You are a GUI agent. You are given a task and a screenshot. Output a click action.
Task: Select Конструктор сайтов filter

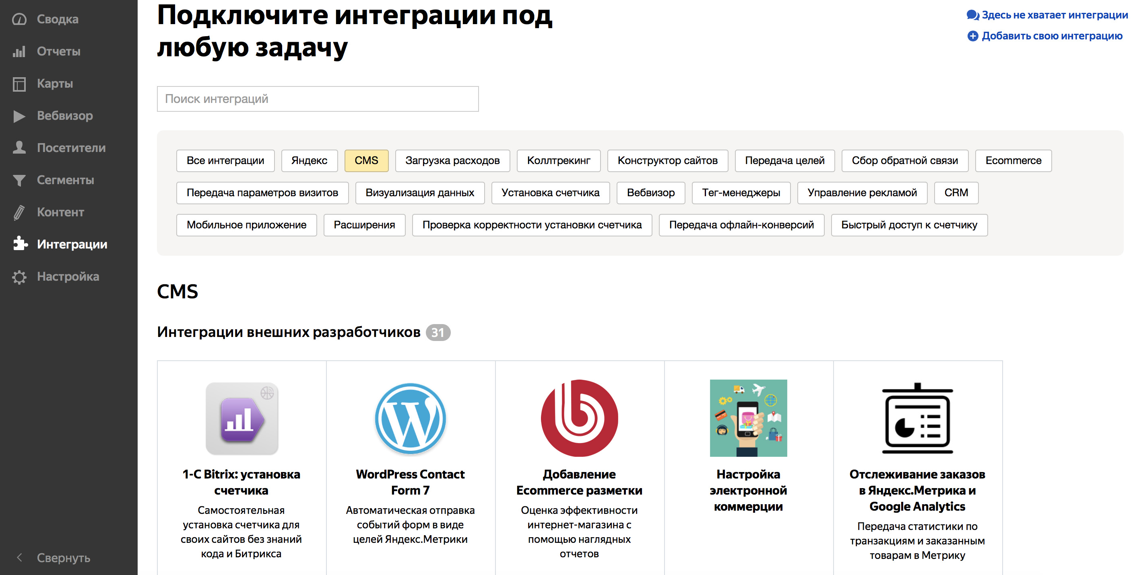click(x=667, y=160)
